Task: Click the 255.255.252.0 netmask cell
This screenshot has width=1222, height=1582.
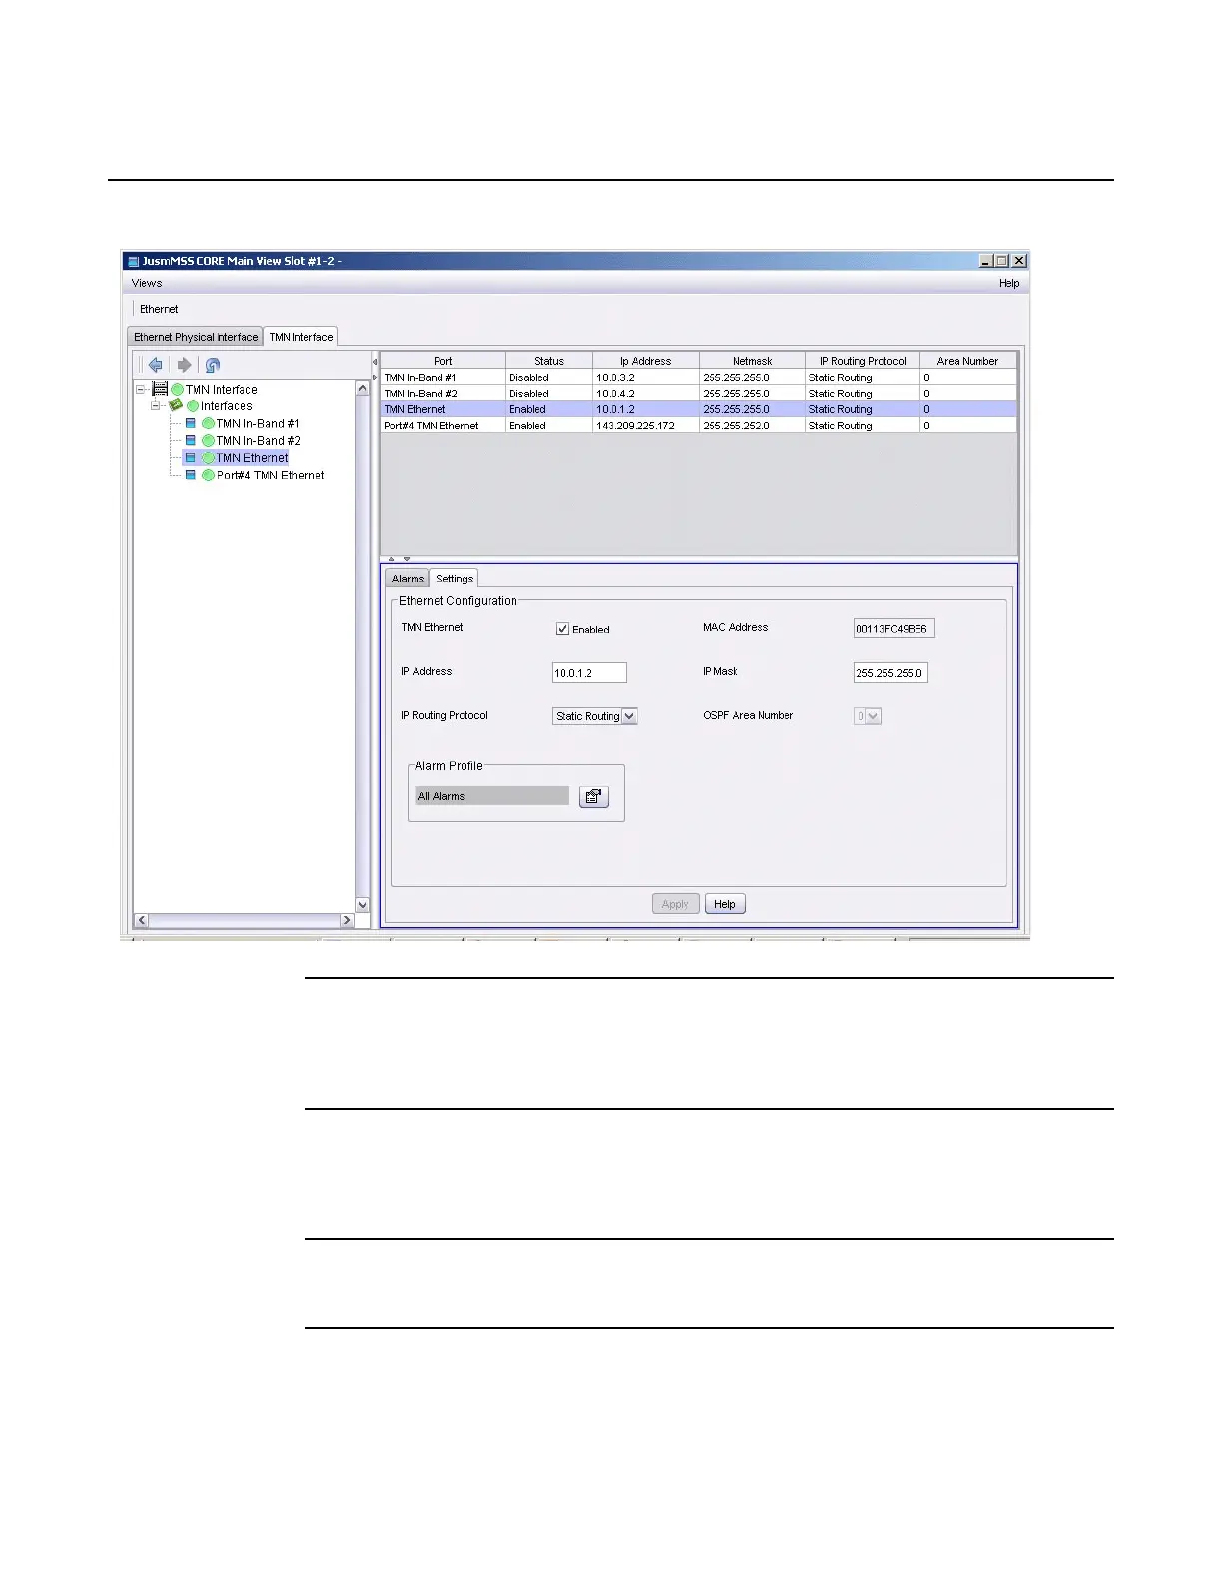Action: click(x=753, y=425)
